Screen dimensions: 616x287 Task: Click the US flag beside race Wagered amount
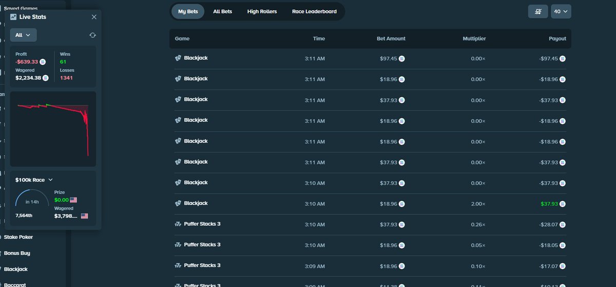coord(84,216)
